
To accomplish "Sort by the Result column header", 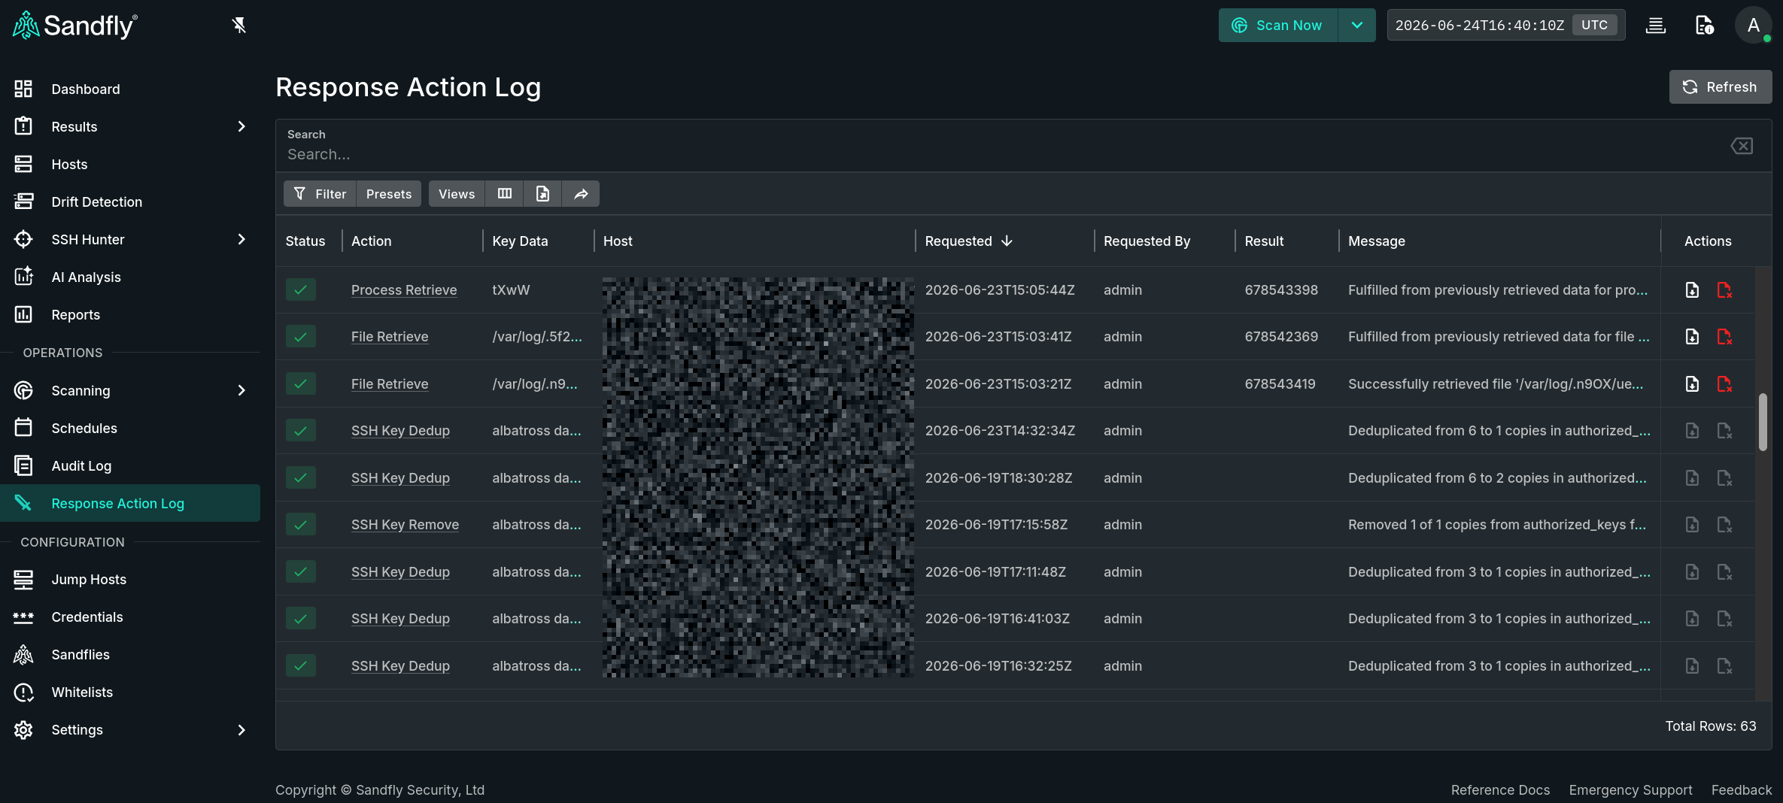I will pyautogui.click(x=1264, y=241).
